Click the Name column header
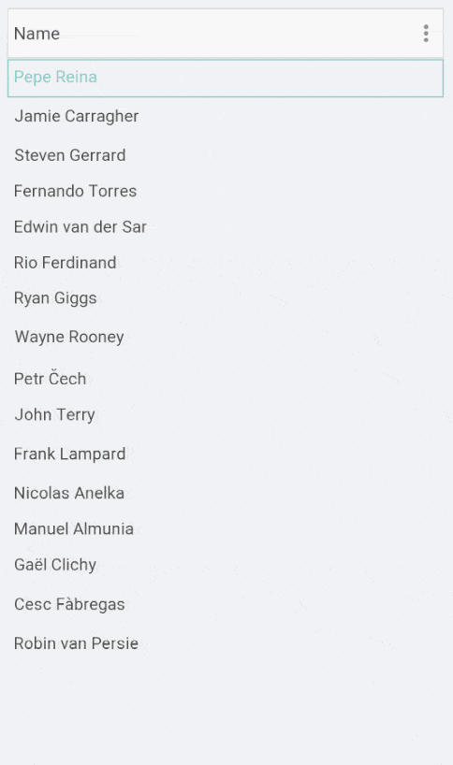Screen dimensions: 453x765 (37, 33)
